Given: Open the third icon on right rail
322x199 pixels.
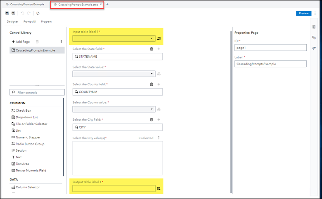Looking at the screenshot, I should tap(314, 48).
